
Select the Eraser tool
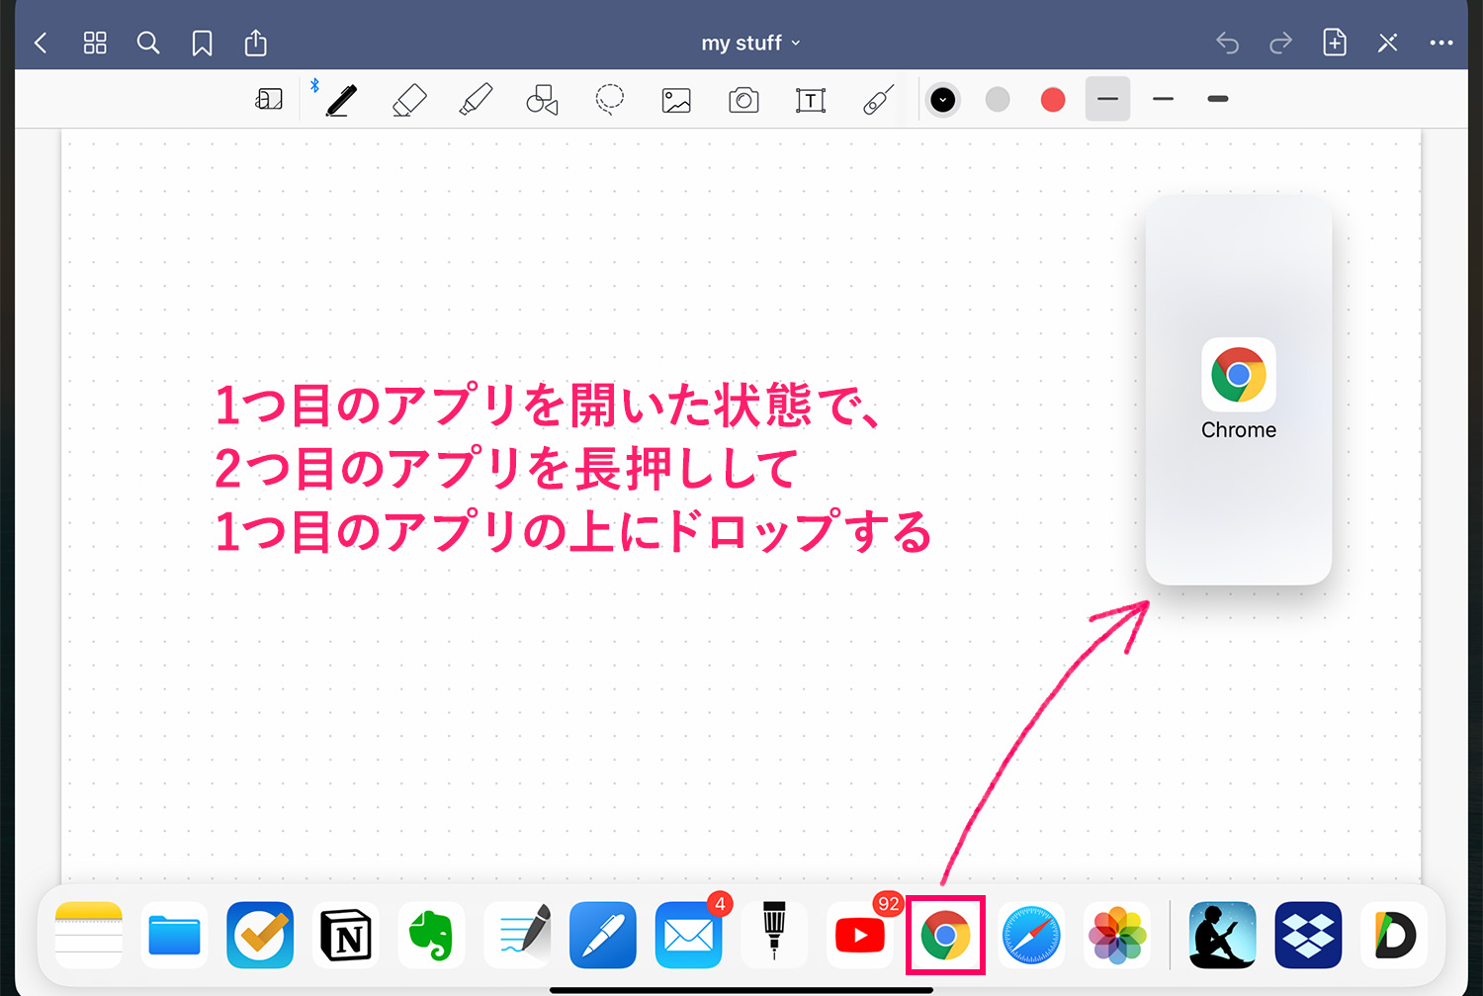tap(408, 99)
